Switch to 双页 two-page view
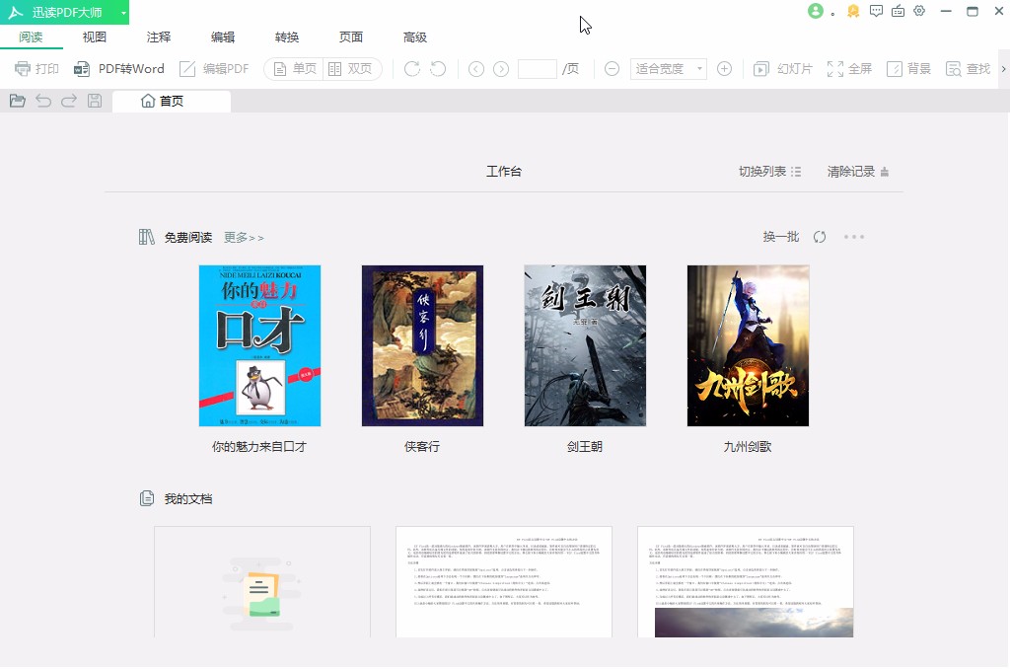The height and width of the screenshot is (669, 1010). (350, 68)
